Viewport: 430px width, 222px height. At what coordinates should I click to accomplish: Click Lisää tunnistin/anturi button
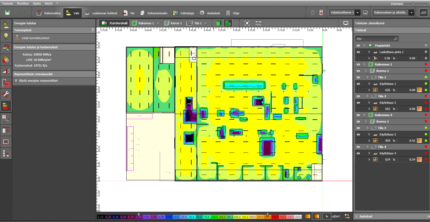[x=36, y=38]
